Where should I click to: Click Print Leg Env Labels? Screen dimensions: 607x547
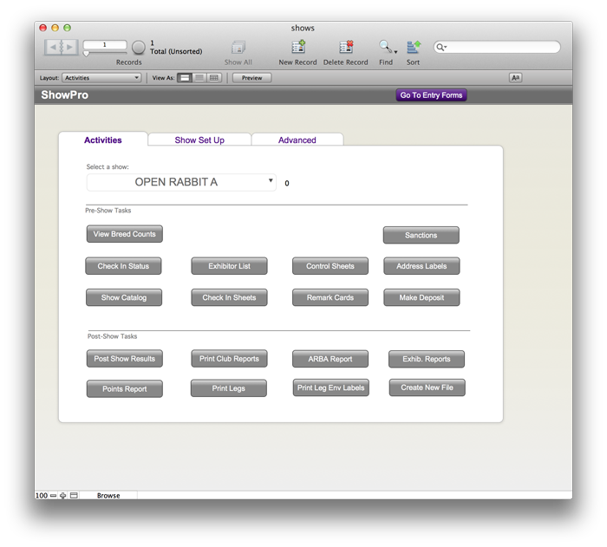point(330,387)
